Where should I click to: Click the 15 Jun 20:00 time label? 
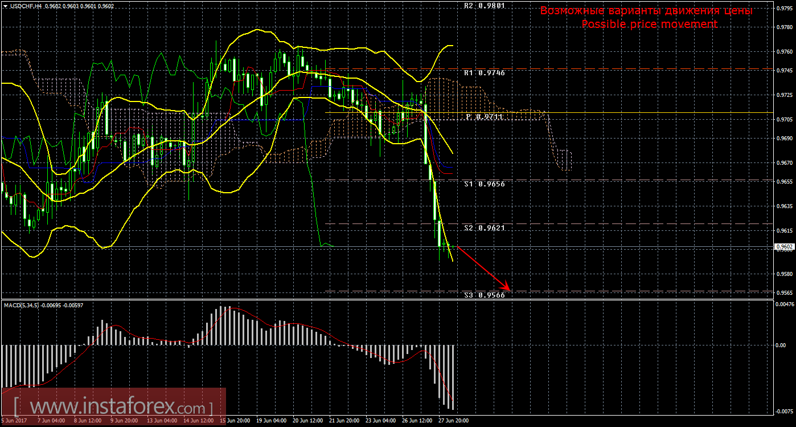233,421
